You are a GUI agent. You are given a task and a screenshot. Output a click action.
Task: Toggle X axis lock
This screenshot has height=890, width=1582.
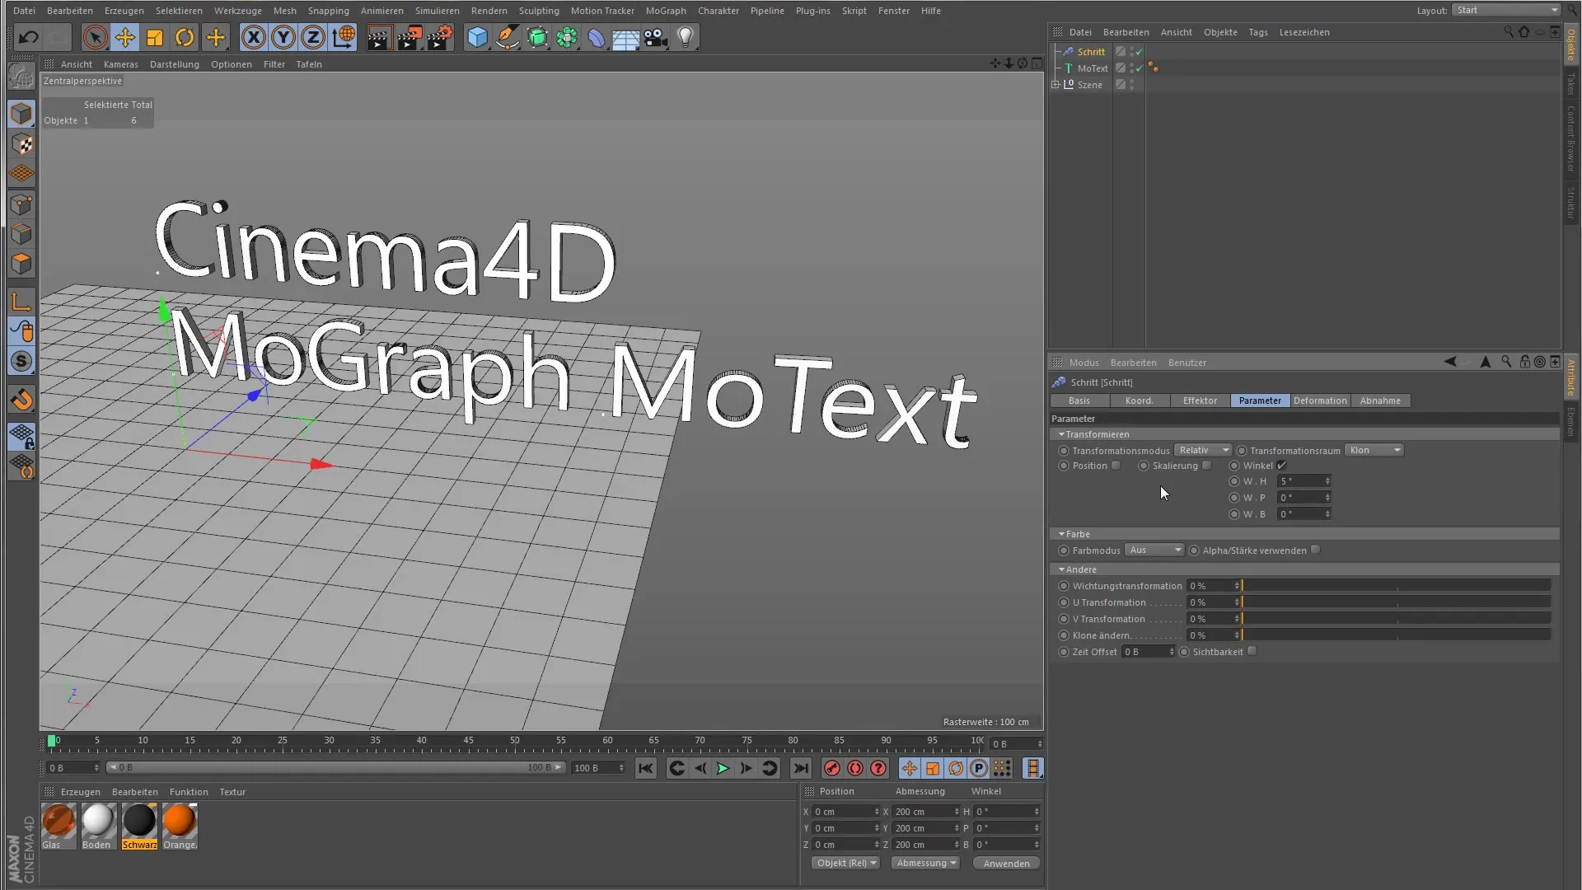point(254,37)
